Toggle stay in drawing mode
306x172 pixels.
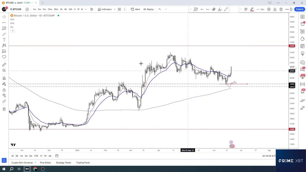point(4,84)
